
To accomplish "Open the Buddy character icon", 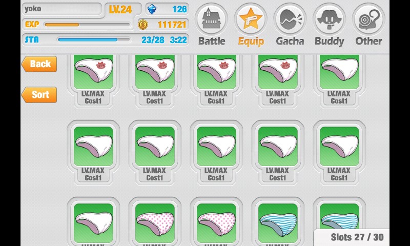I will 329,19.
